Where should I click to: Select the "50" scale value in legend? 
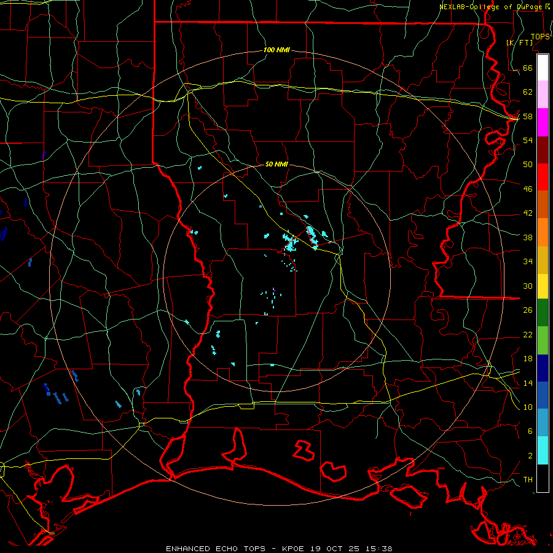tap(528, 165)
